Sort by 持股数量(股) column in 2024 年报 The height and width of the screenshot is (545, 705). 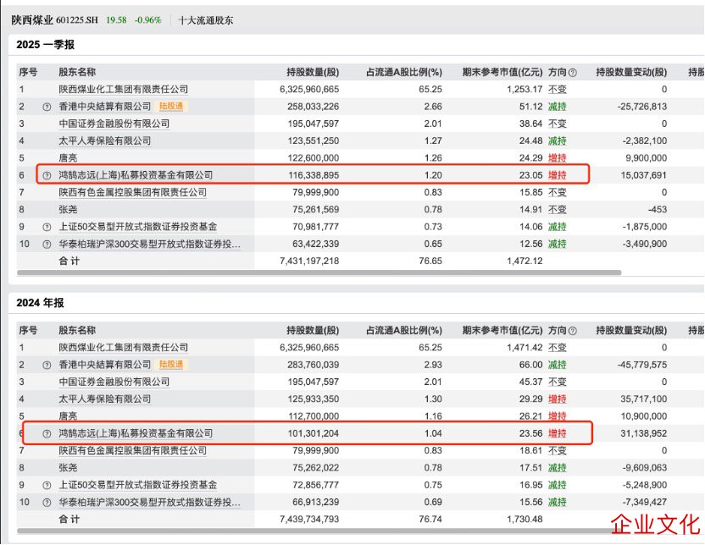[313, 330]
